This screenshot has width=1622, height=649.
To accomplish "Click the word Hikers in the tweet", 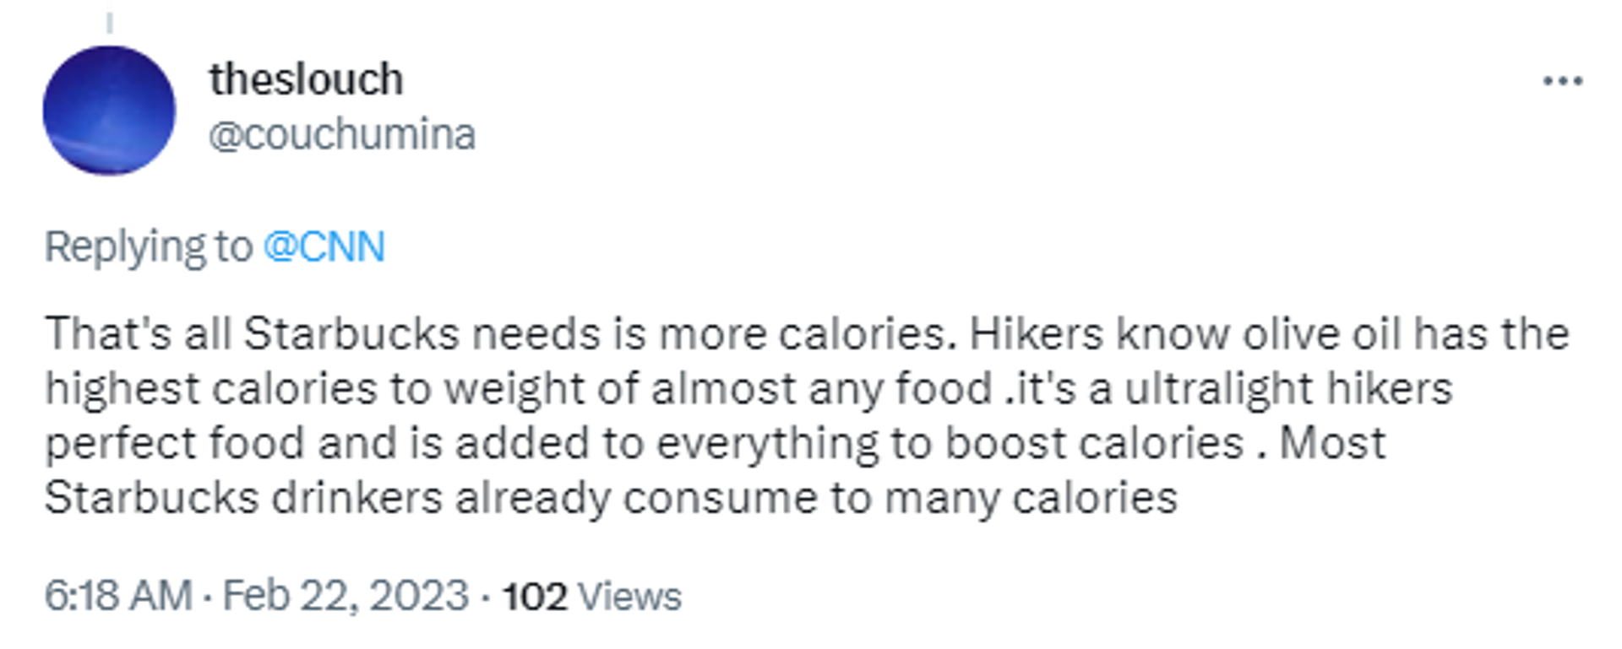I will (x=1037, y=333).
